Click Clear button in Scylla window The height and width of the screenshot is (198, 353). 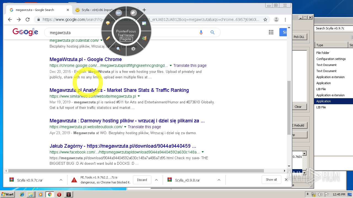point(299,107)
